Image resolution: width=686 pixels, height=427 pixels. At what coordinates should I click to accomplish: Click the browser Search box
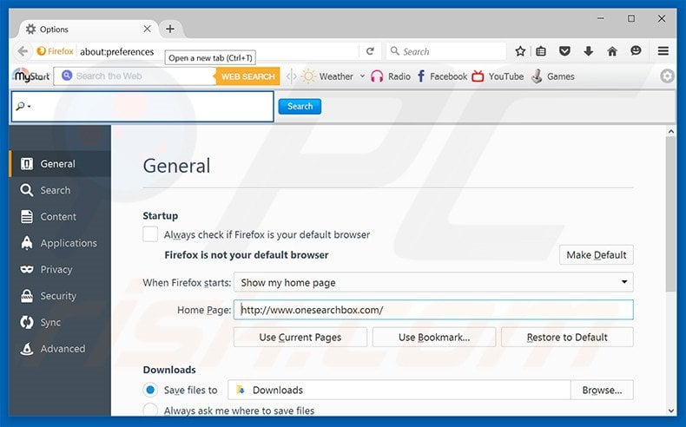[446, 51]
